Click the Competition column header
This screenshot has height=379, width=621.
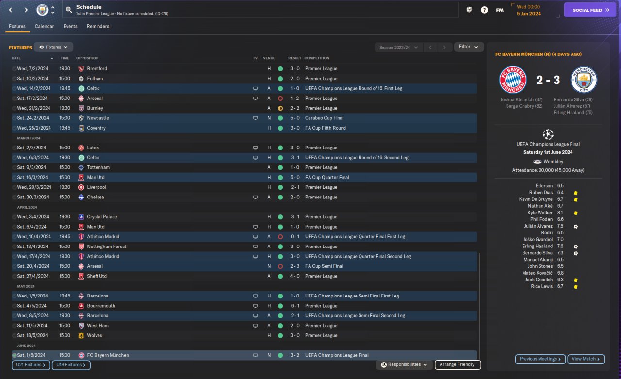317,58
